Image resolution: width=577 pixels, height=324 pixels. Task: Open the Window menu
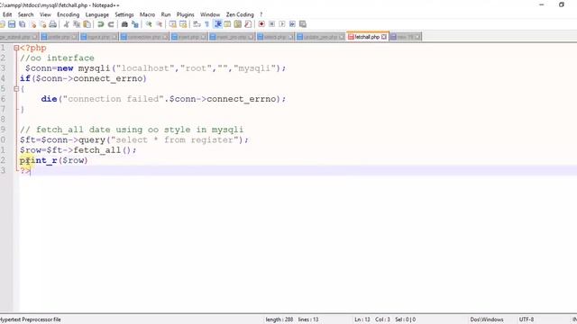[x=210, y=14]
